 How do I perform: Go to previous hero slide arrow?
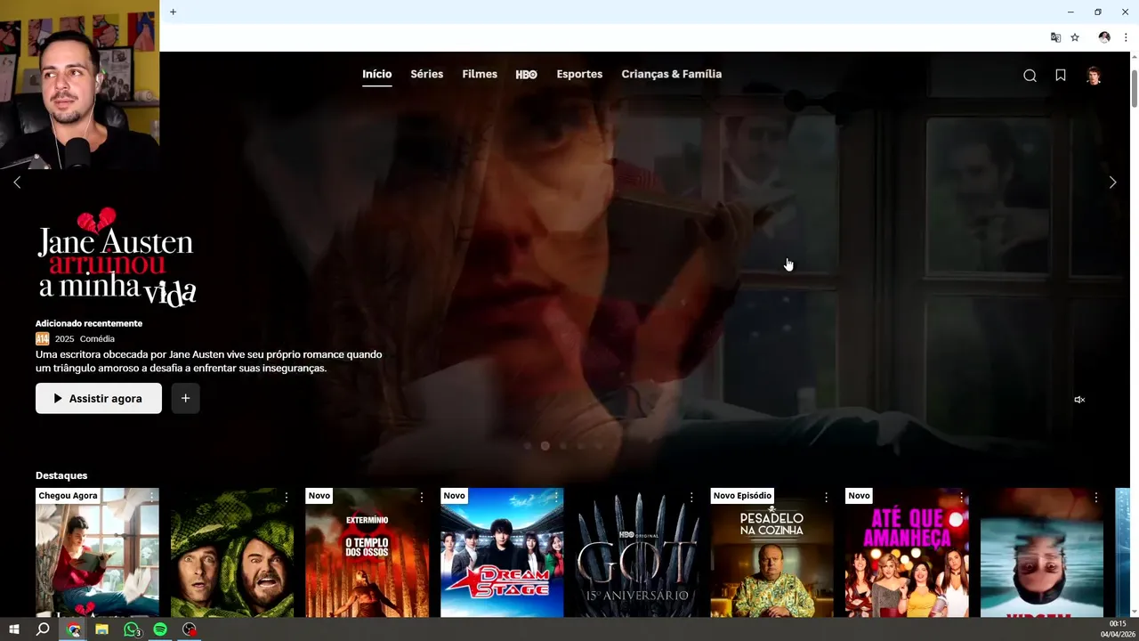pyautogui.click(x=17, y=183)
